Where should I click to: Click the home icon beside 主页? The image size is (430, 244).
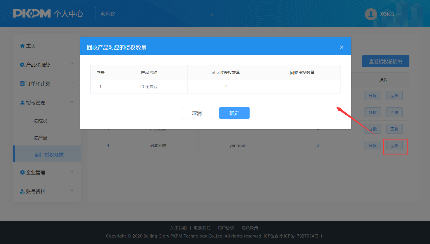[x=22, y=46]
